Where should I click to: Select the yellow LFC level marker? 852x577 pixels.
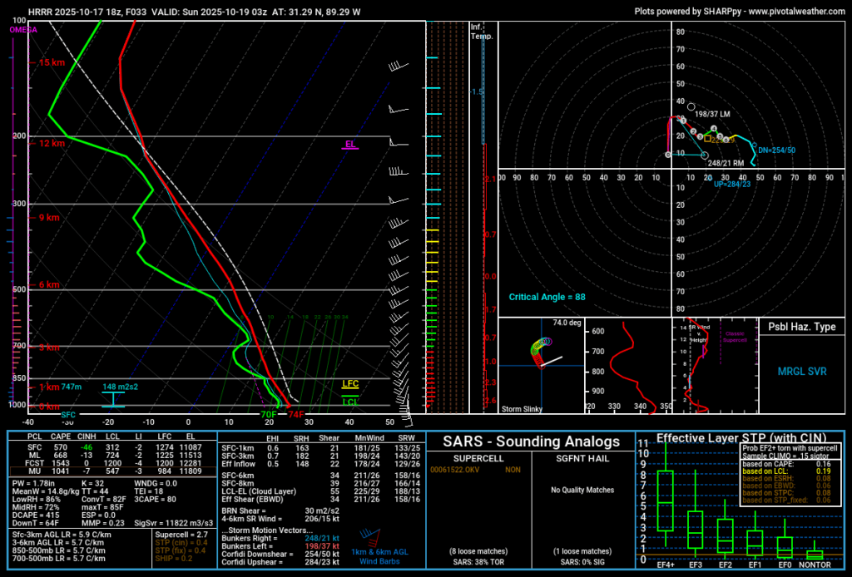click(x=350, y=384)
